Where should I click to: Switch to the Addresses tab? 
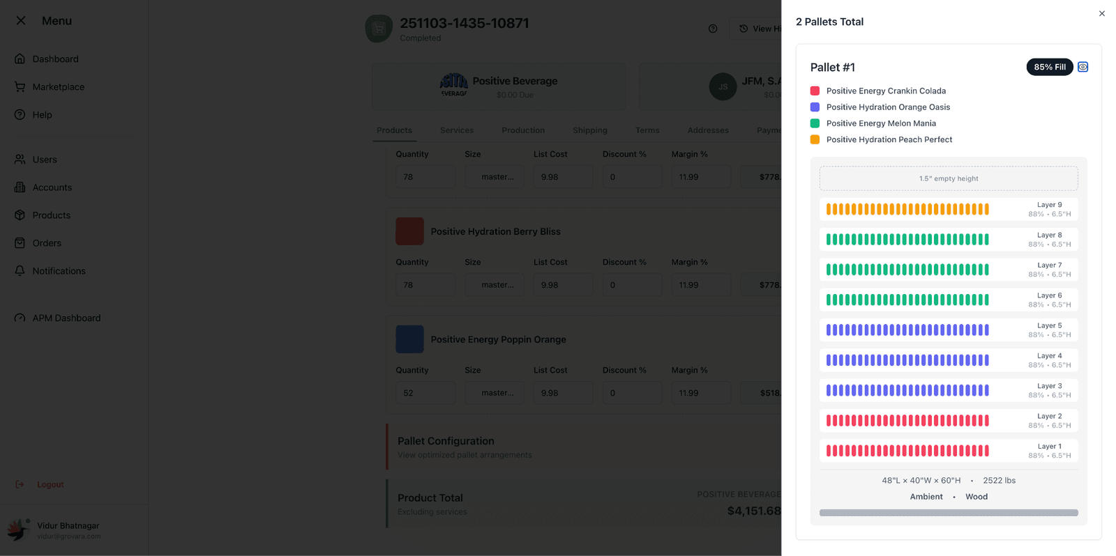(708, 130)
